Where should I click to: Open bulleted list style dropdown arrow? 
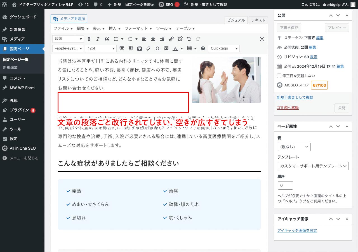click(x=122, y=39)
